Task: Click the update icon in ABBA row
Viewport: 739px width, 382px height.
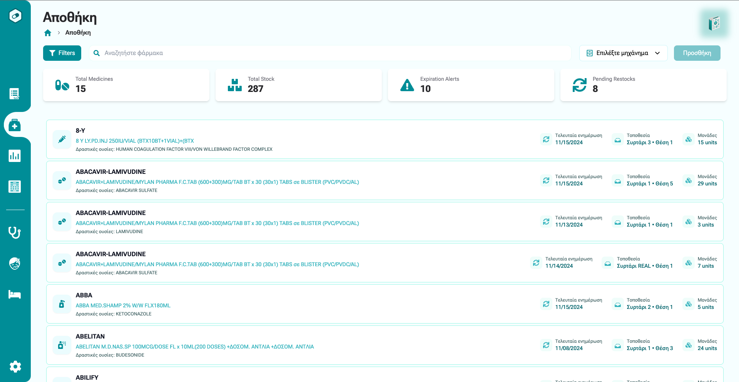Action: 546,304
